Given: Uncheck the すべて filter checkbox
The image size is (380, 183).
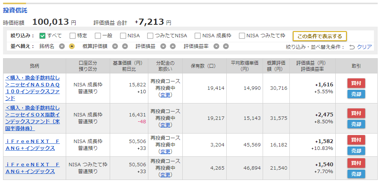Looking at the screenshot, I should (x=42, y=36).
